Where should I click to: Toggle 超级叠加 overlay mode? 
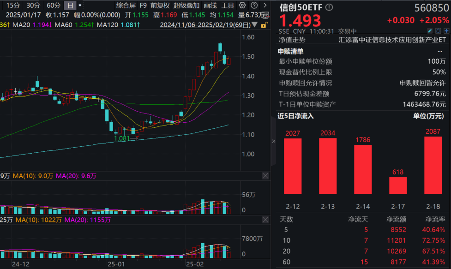tap(186, 6)
